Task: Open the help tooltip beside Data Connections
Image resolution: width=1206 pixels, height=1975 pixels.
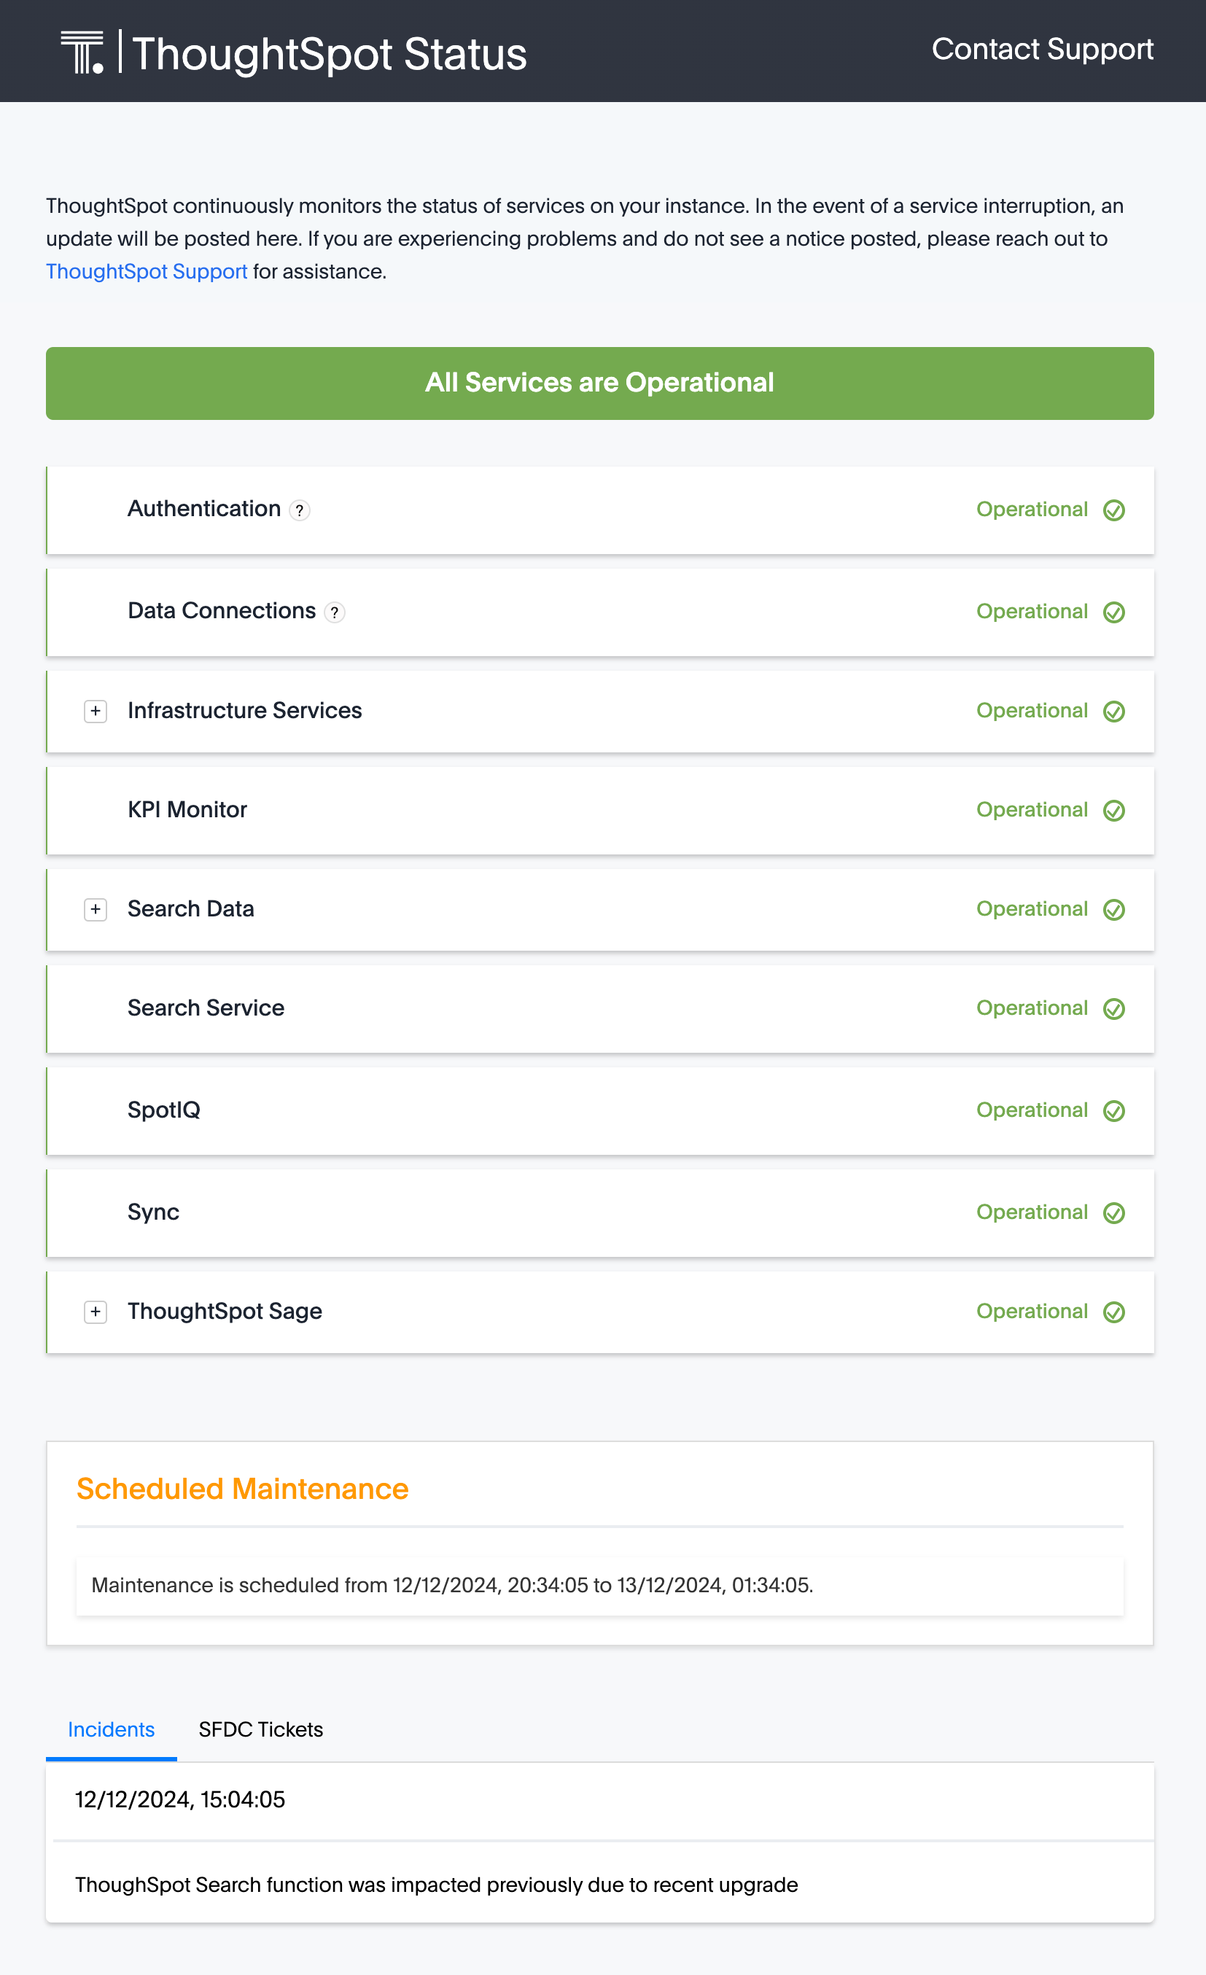Action: [x=335, y=612]
